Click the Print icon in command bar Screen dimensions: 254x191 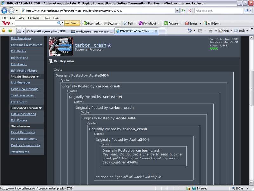click(211, 31)
